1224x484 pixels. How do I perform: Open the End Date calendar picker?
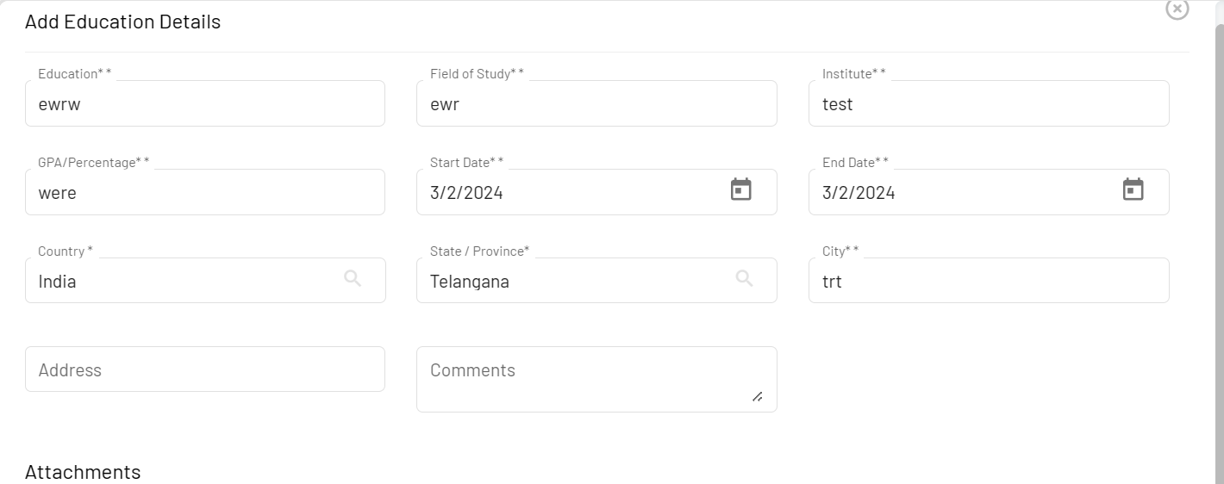[x=1133, y=190]
